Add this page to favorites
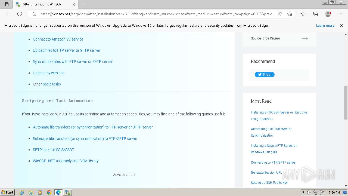Image resolution: width=348 pixels, height=196 pixels. [290, 14]
